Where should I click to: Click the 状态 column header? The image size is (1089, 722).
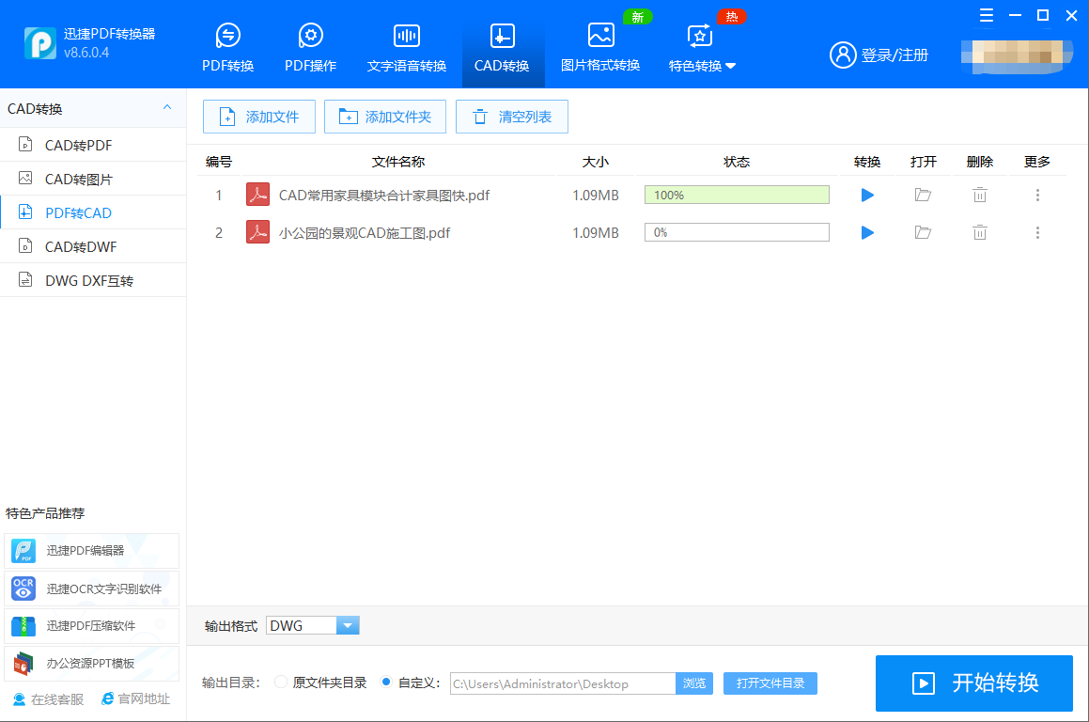click(737, 162)
